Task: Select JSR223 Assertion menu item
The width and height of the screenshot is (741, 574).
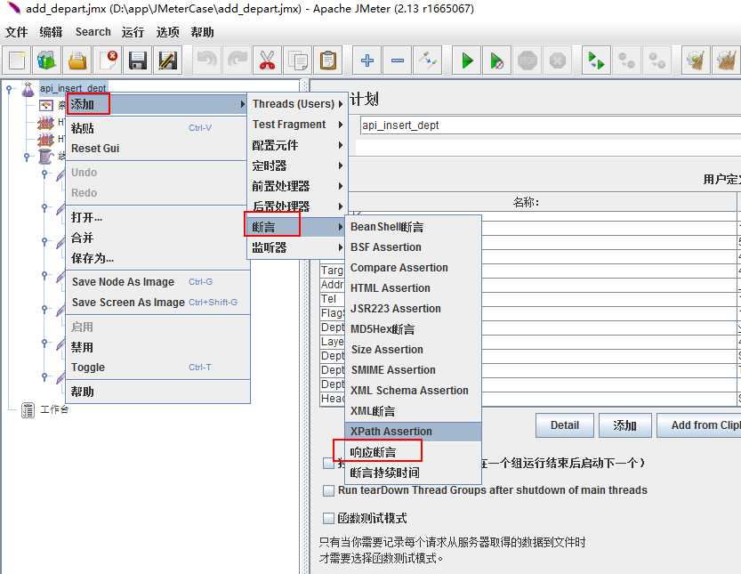Action: point(414,309)
